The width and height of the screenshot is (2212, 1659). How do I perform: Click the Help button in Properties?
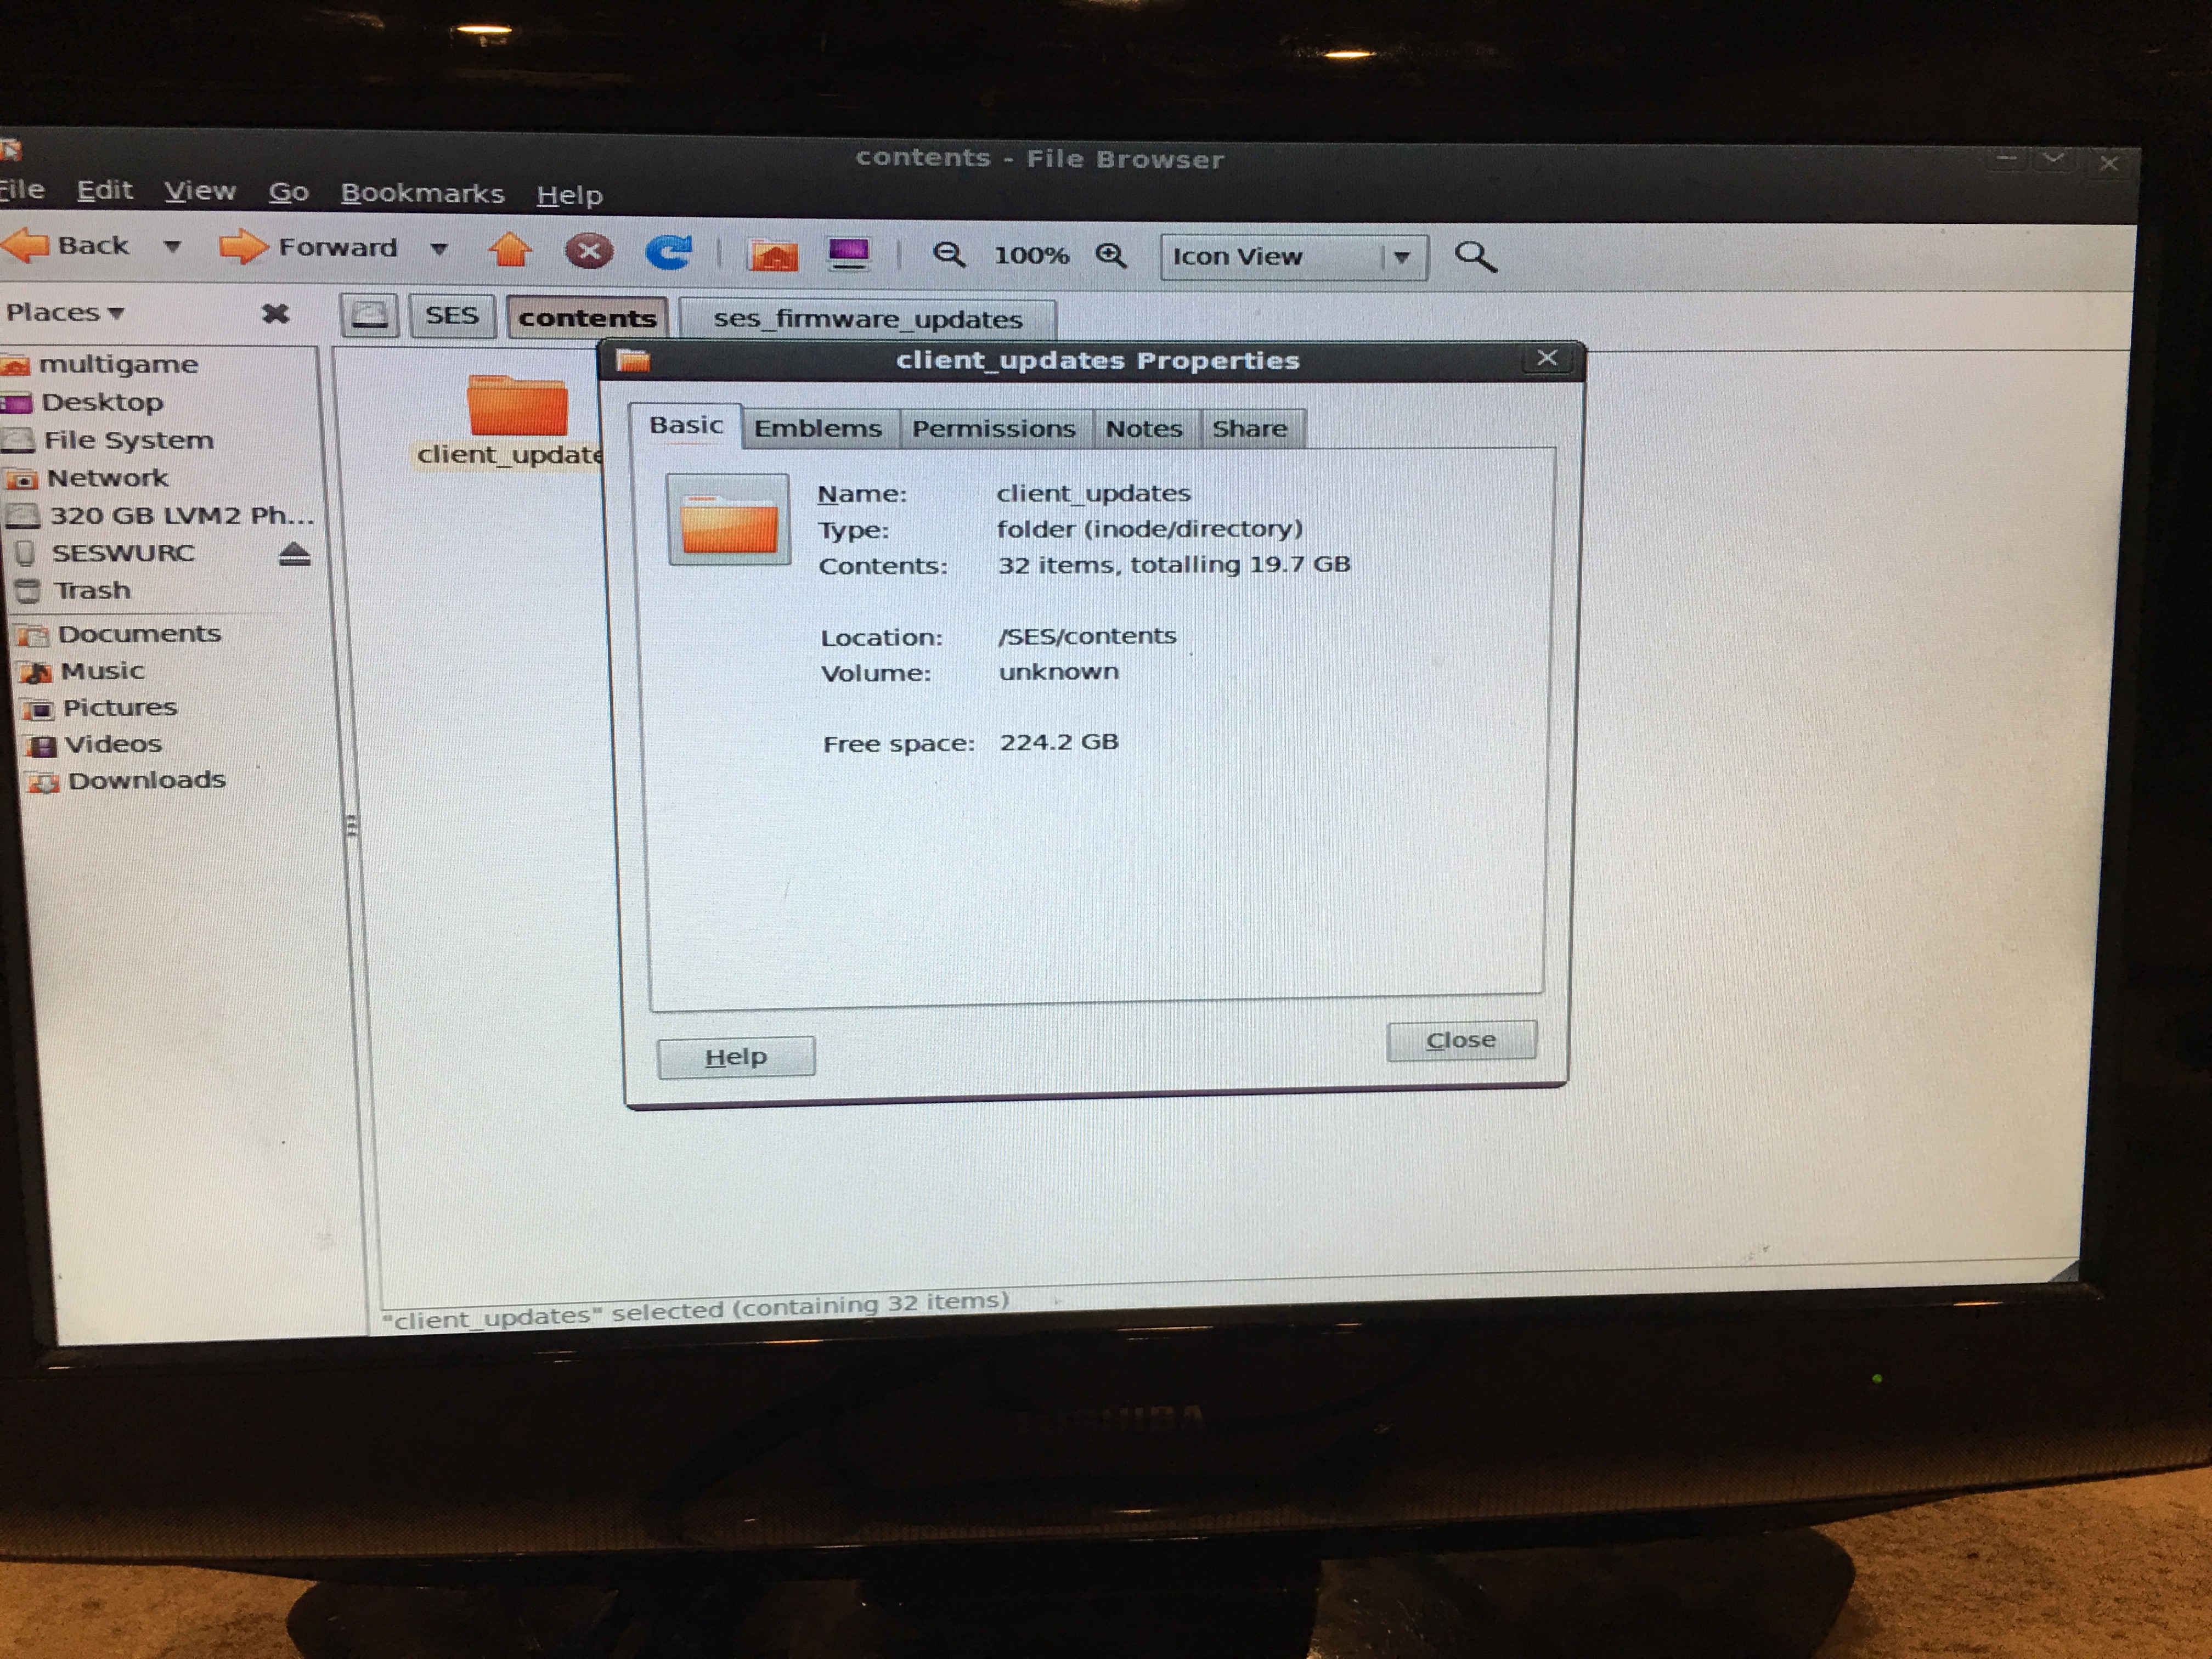pyautogui.click(x=736, y=1057)
